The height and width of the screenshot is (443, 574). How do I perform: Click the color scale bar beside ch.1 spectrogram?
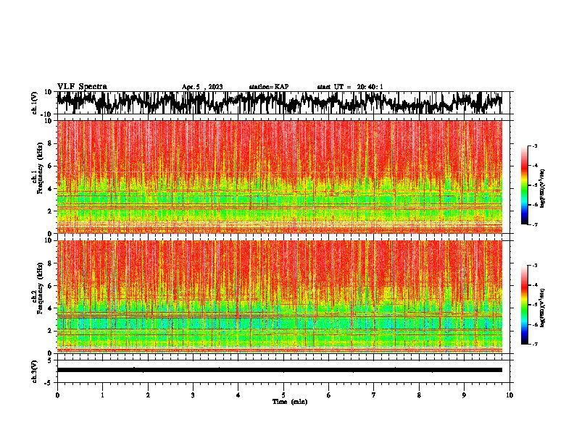524,185
